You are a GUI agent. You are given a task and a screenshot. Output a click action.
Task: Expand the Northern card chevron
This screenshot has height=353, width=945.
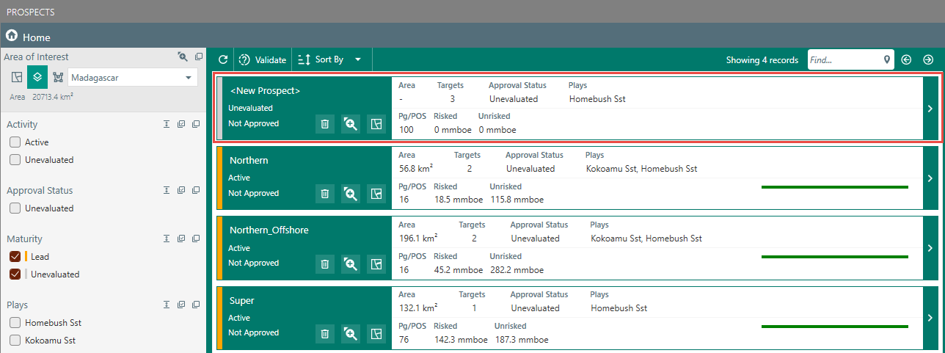(x=930, y=178)
